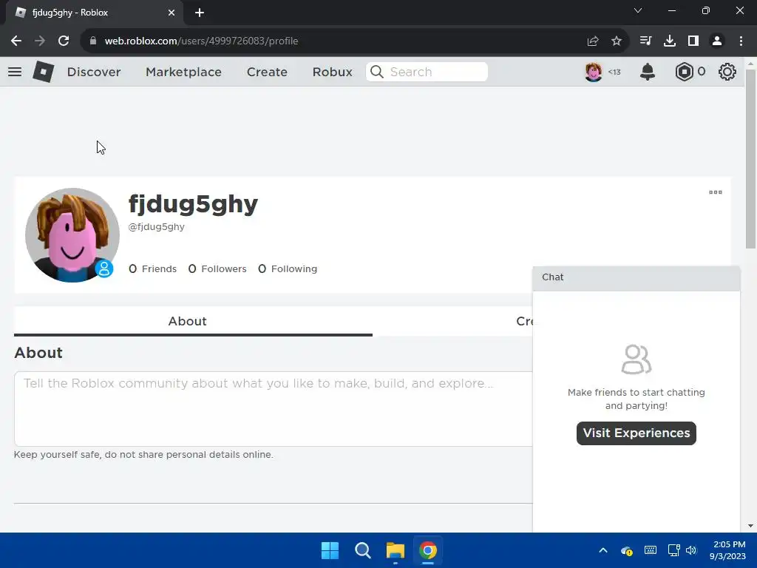Viewport: 757px width, 568px height.
Task: Click the Visit Experiences button
Action: point(637,433)
